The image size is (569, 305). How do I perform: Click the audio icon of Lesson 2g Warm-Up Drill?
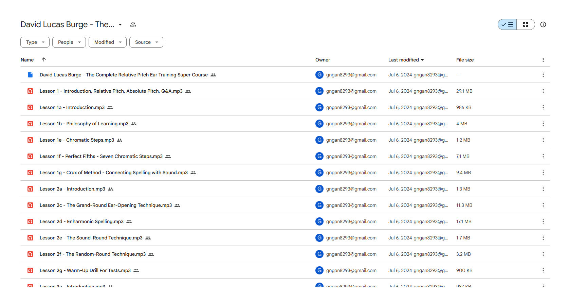pos(30,270)
